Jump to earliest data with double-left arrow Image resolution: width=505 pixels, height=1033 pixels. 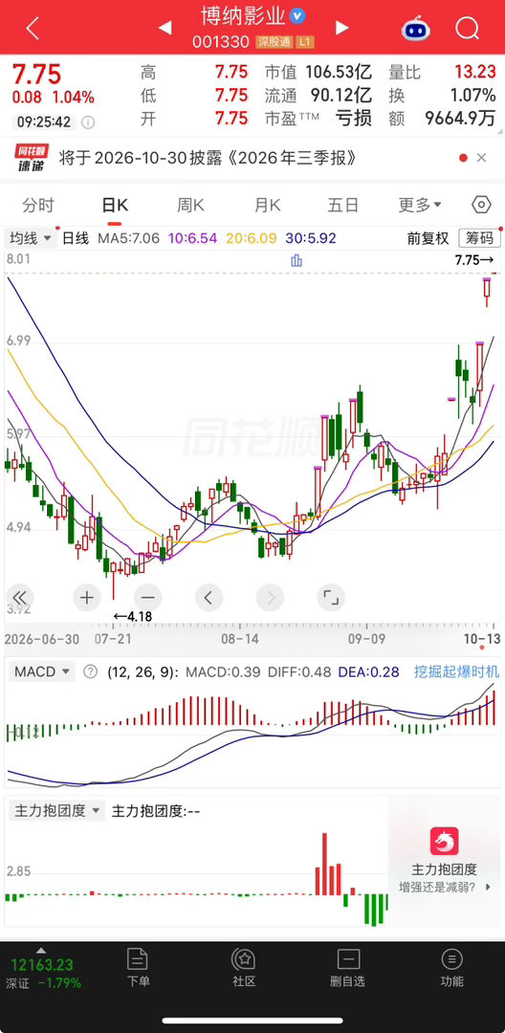tap(20, 598)
